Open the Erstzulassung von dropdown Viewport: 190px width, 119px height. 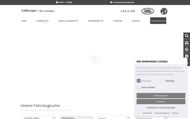pyautogui.click(x=151, y=118)
